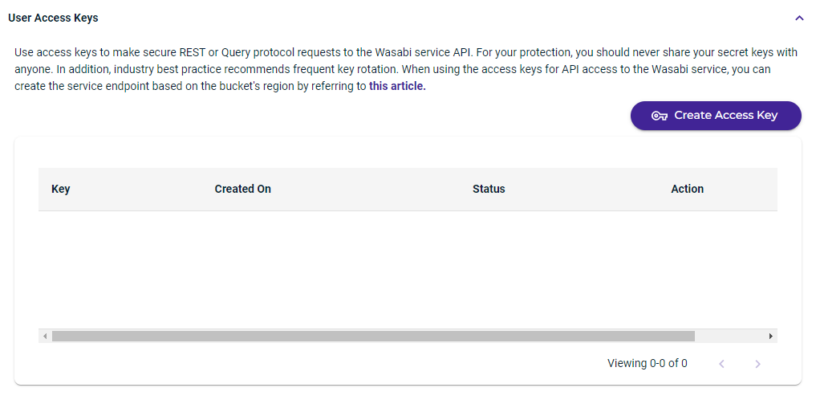Sort by the Status column header
Viewport: 816px width, 396px height.
coord(489,189)
